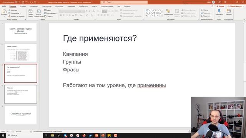
Task: Click the title bar search (Поиск) field
Action: [x=124, y=2]
